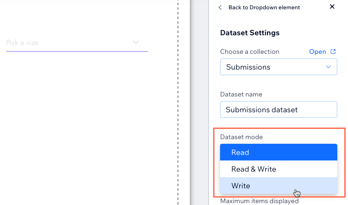The height and width of the screenshot is (205, 348).
Task: Click the Back to Dropdown element text
Action: 264,7
